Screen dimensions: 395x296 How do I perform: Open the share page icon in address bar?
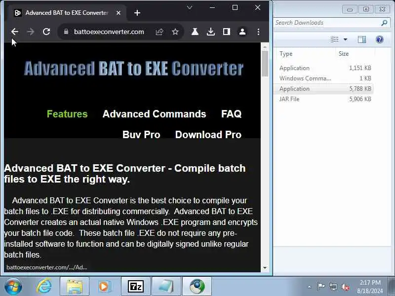[x=159, y=32]
